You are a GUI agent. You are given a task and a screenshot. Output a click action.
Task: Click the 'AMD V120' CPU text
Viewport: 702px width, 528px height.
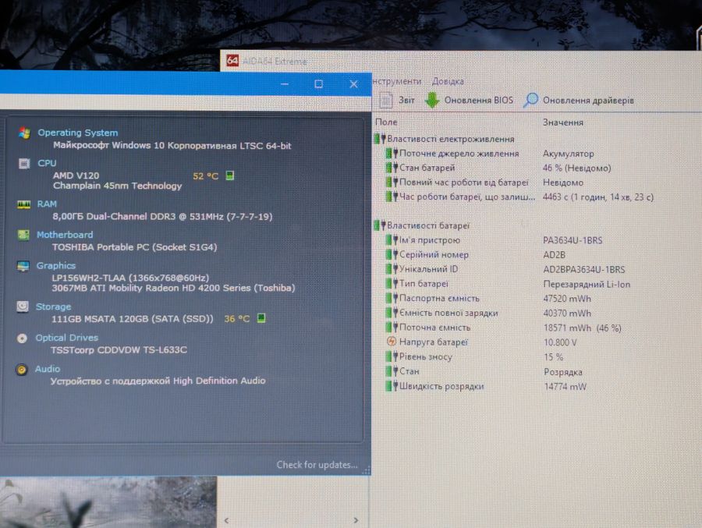76,175
